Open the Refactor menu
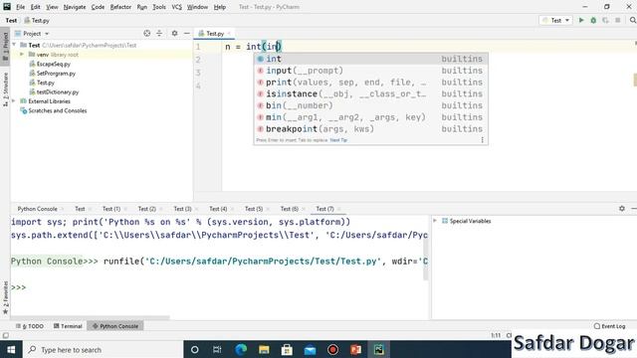Viewport: 637px width, 358px height. click(120, 7)
